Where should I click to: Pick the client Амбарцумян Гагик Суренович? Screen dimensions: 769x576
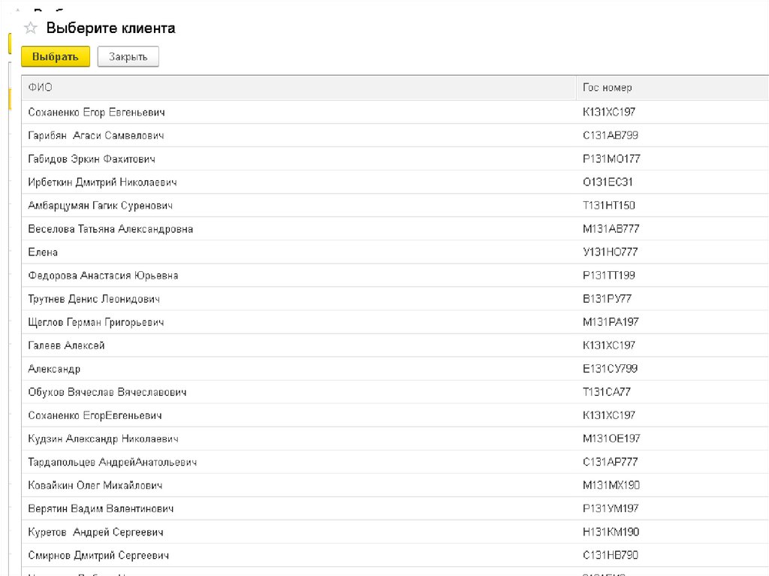[x=101, y=206]
